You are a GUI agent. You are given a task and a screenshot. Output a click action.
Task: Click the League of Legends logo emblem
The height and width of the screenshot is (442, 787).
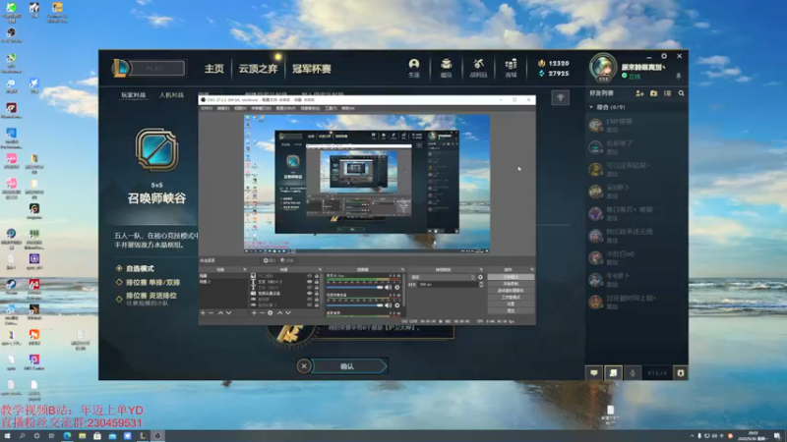click(120, 68)
